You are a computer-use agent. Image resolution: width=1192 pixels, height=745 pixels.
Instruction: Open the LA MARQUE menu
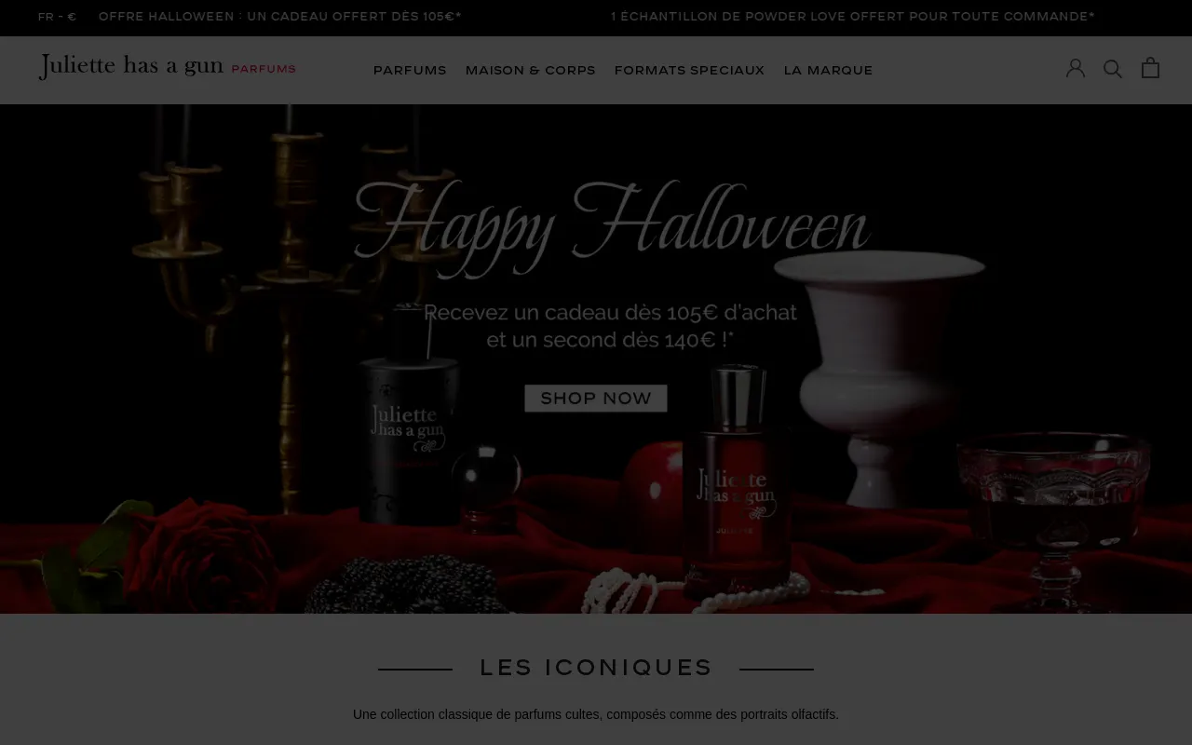828,71
